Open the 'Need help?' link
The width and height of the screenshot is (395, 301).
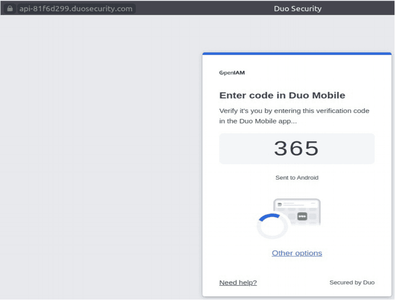pos(238,282)
